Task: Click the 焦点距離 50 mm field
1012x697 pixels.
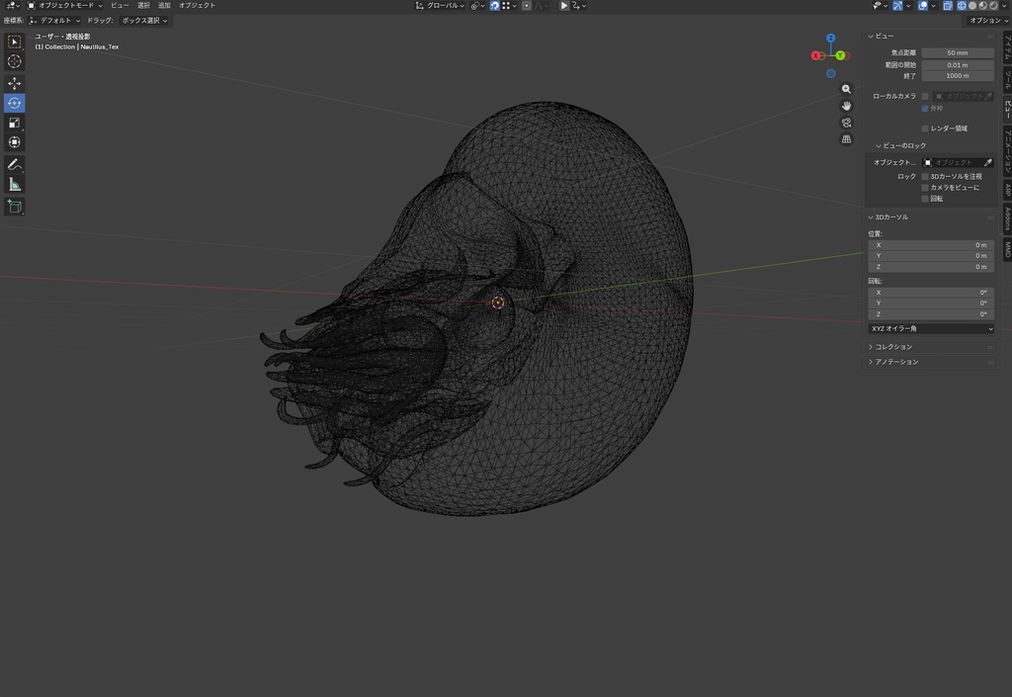Action: (957, 53)
